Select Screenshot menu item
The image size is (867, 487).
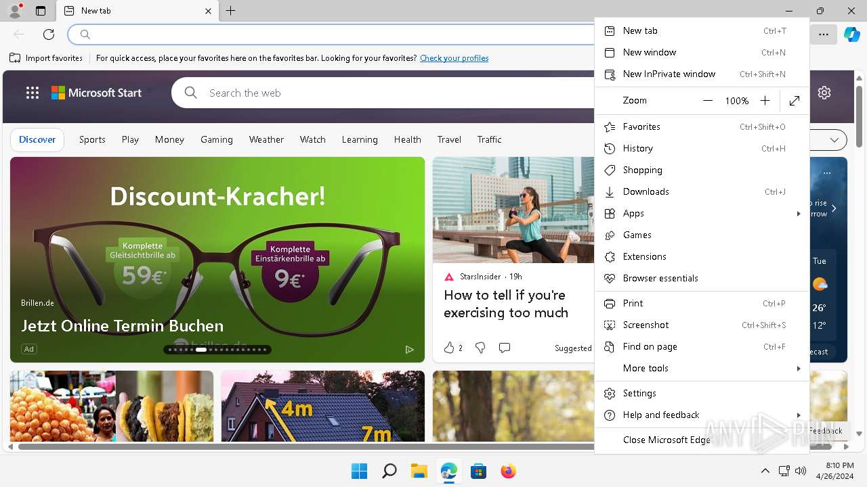click(702, 325)
